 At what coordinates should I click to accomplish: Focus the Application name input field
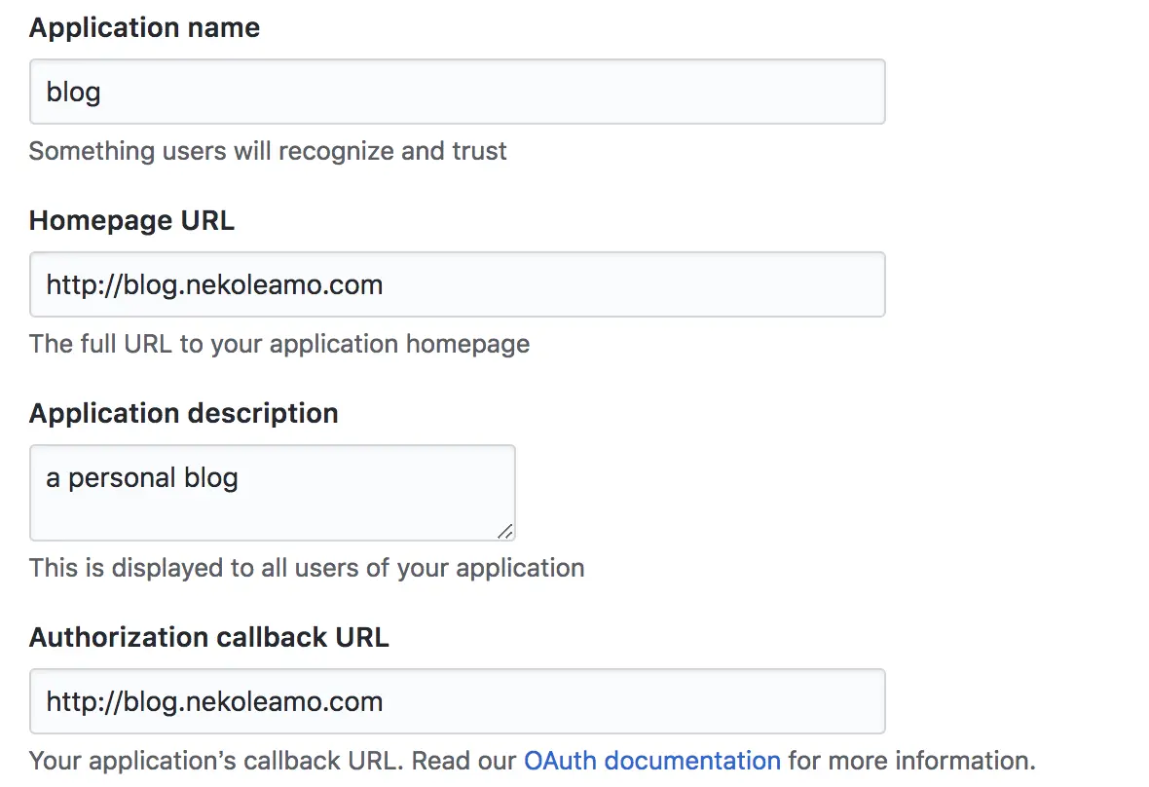(x=458, y=92)
